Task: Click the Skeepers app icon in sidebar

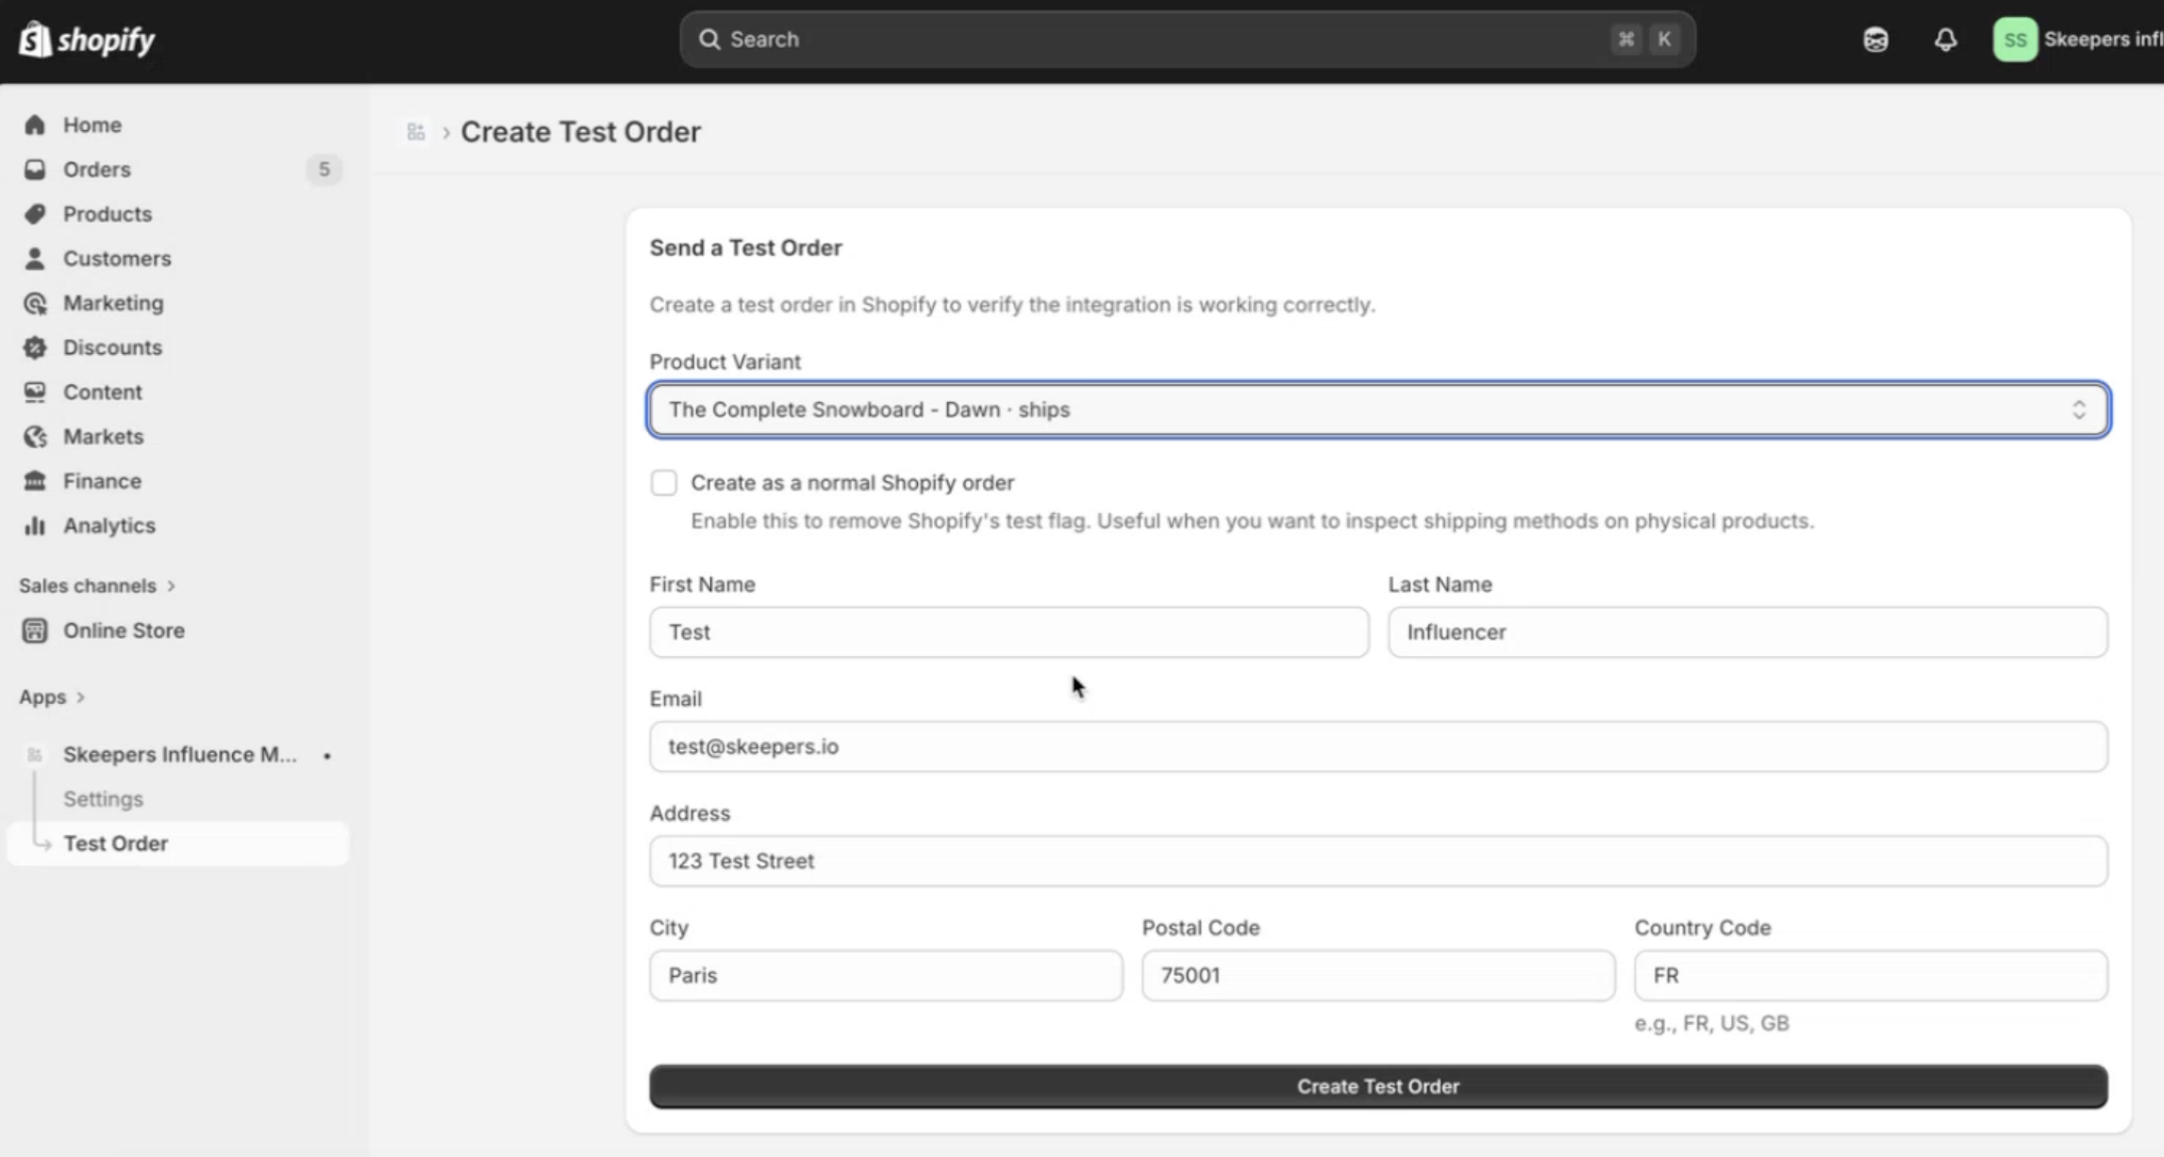Action: click(x=35, y=754)
